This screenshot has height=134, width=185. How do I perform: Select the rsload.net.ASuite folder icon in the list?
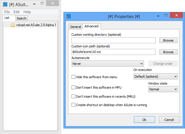(13, 25)
